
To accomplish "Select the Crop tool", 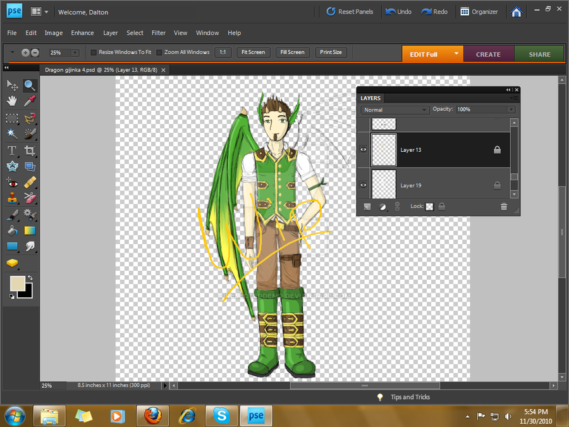I will 29,151.
